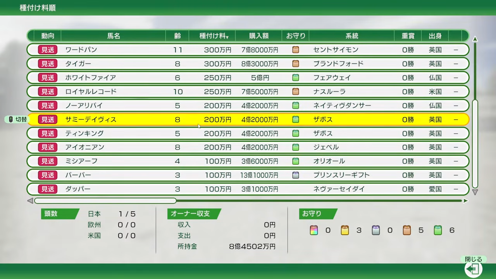Click the rainbow charm icon in the legend
Viewport: 496px width, 279px height.
(314, 231)
